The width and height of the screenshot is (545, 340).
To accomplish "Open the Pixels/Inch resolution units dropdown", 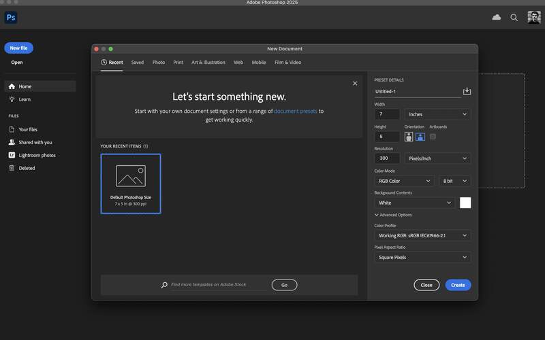I will 437,158.
